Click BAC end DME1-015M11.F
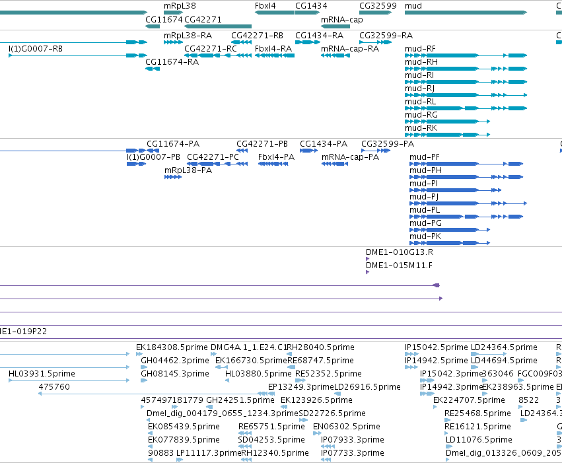The height and width of the screenshot is (463, 562). pos(367,272)
